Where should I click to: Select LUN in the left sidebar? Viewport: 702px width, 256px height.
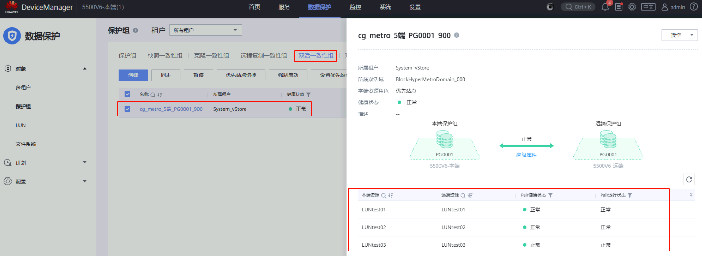click(21, 125)
